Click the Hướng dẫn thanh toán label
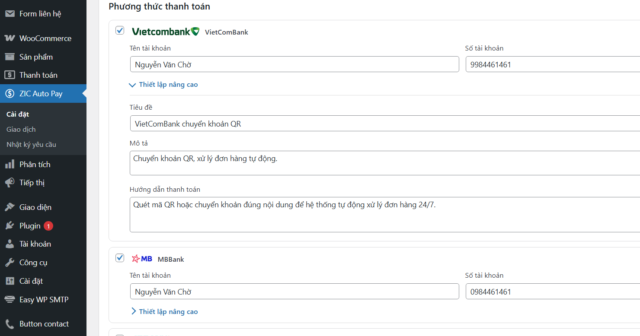This screenshot has width=640, height=336. 165,189
